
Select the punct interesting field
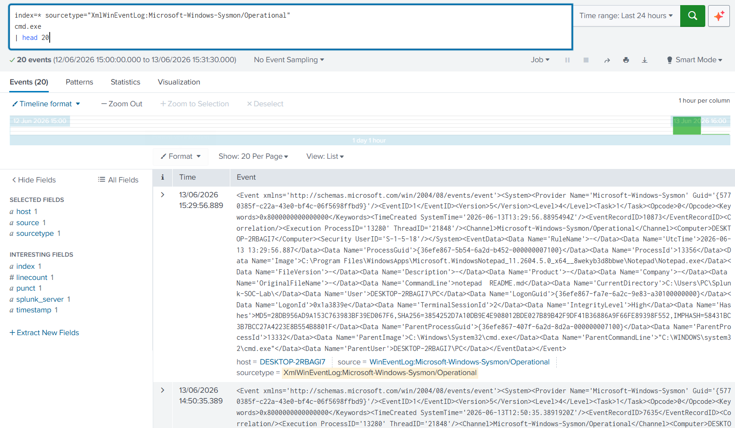point(26,288)
